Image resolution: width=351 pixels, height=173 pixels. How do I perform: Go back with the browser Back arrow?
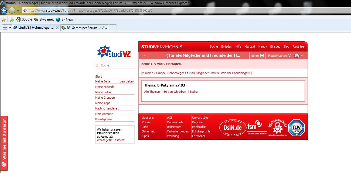point(4,11)
